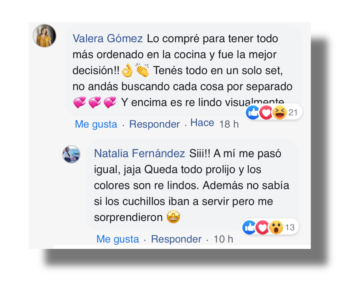Click the laughing face reaction on Valera's comment
Image resolution: width=352 pixels, height=283 pixels.
pyautogui.click(x=280, y=113)
